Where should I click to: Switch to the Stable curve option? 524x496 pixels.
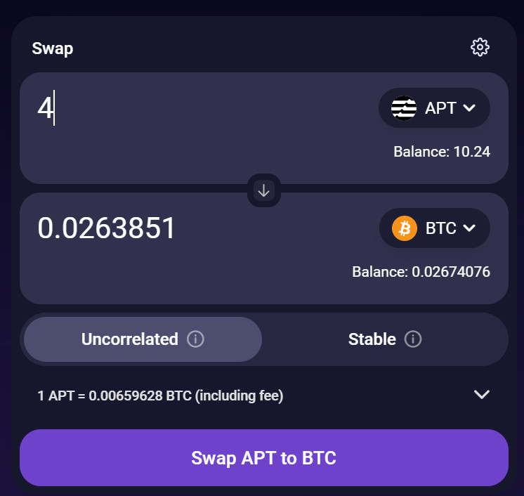tap(372, 339)
